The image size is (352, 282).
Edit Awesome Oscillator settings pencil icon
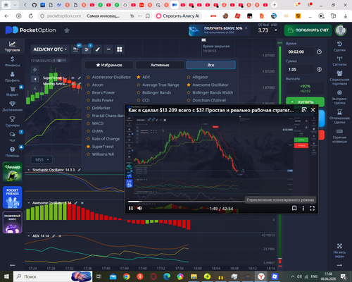pyautogui.click(x=76, y=203)
